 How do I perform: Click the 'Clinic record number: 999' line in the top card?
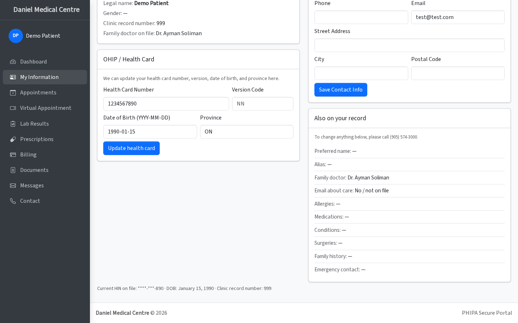click(x=134, y=23)
